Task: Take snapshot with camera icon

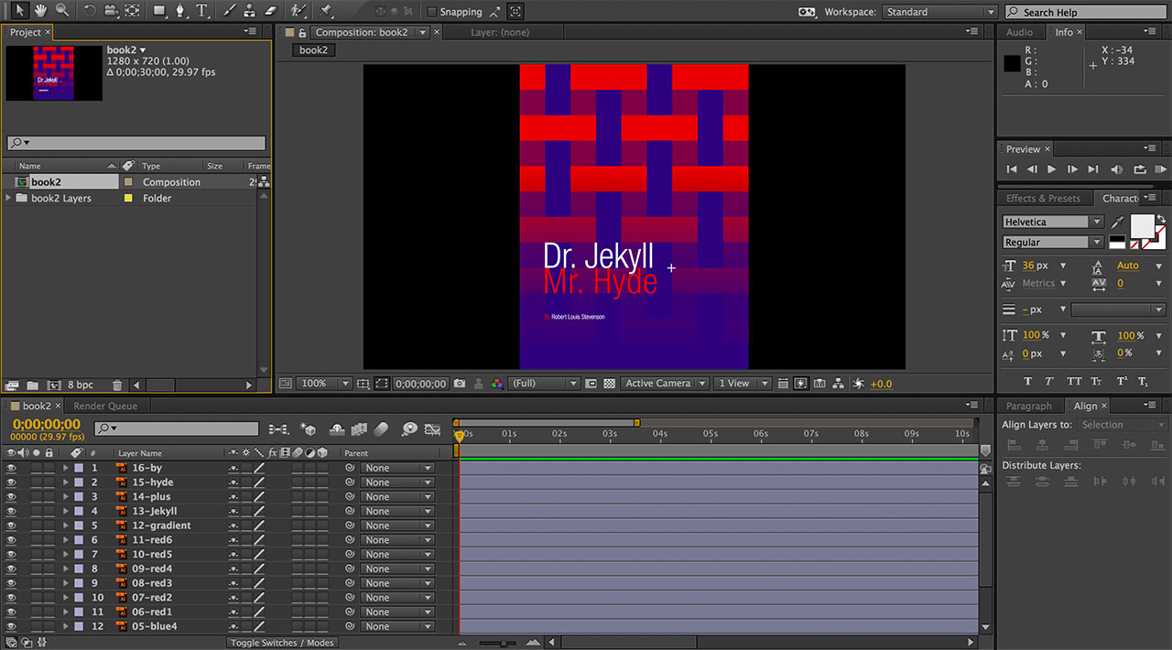Action: point(460,384)
